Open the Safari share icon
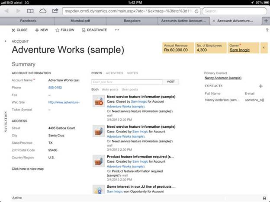 tap(54, 11)
